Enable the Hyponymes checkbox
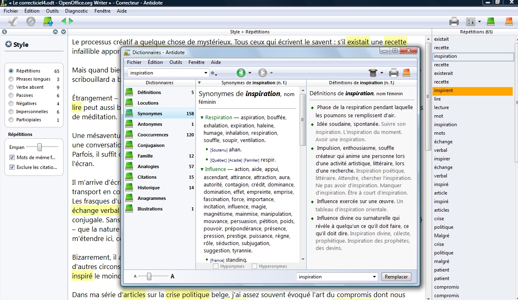Screen dimensions: 518x300 (216, 266)
